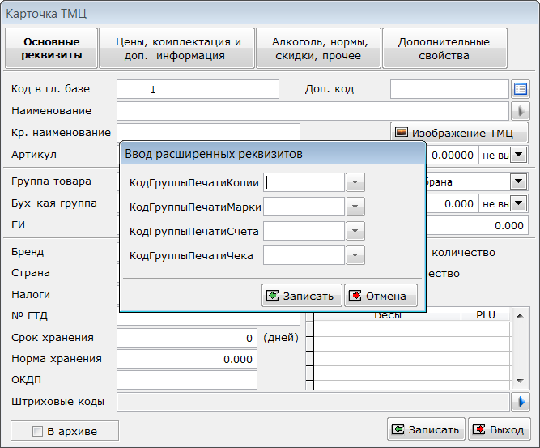Click arrow button beside Наименование field

click(x=520, y=111)
